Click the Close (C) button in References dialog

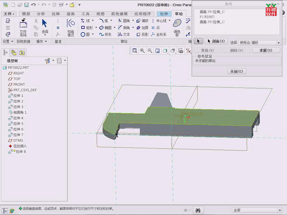pos(237,71)
